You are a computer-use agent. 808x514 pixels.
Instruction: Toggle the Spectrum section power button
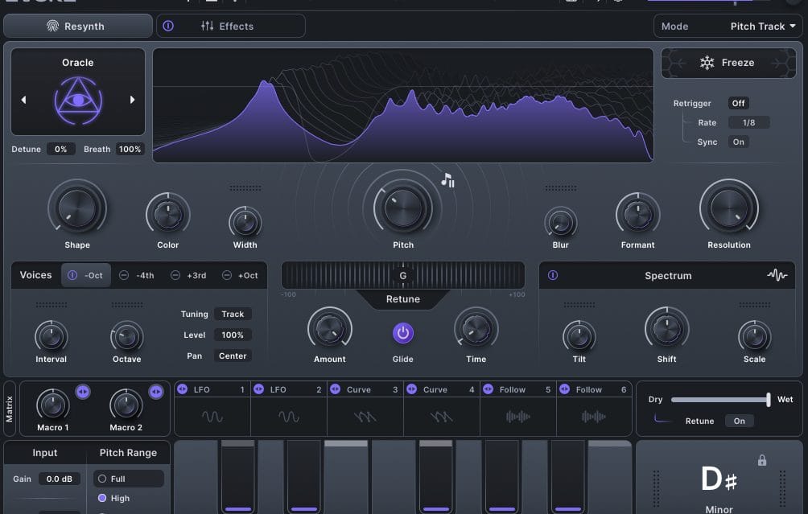pyautogui.click(x=553, y=275)
